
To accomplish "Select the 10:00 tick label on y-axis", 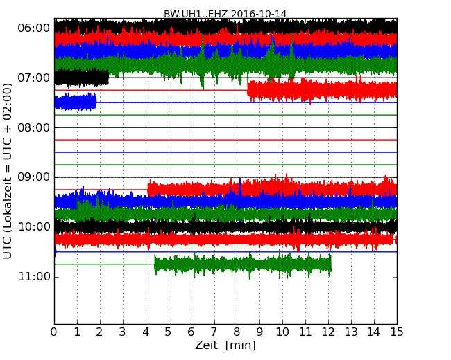I will coord(33,227).
